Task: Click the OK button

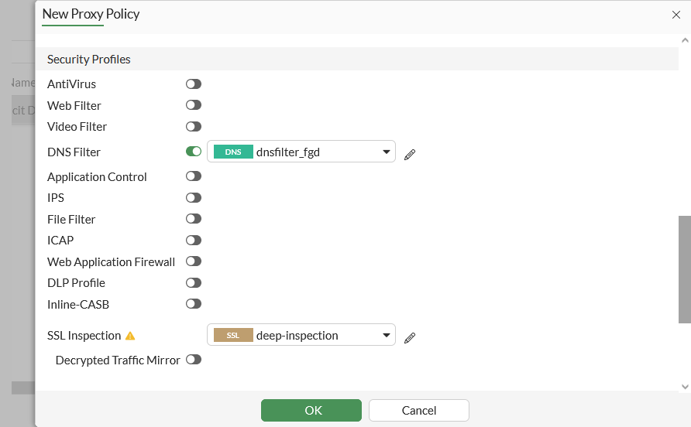Action: pyautogui.click(x=311, y=410)
